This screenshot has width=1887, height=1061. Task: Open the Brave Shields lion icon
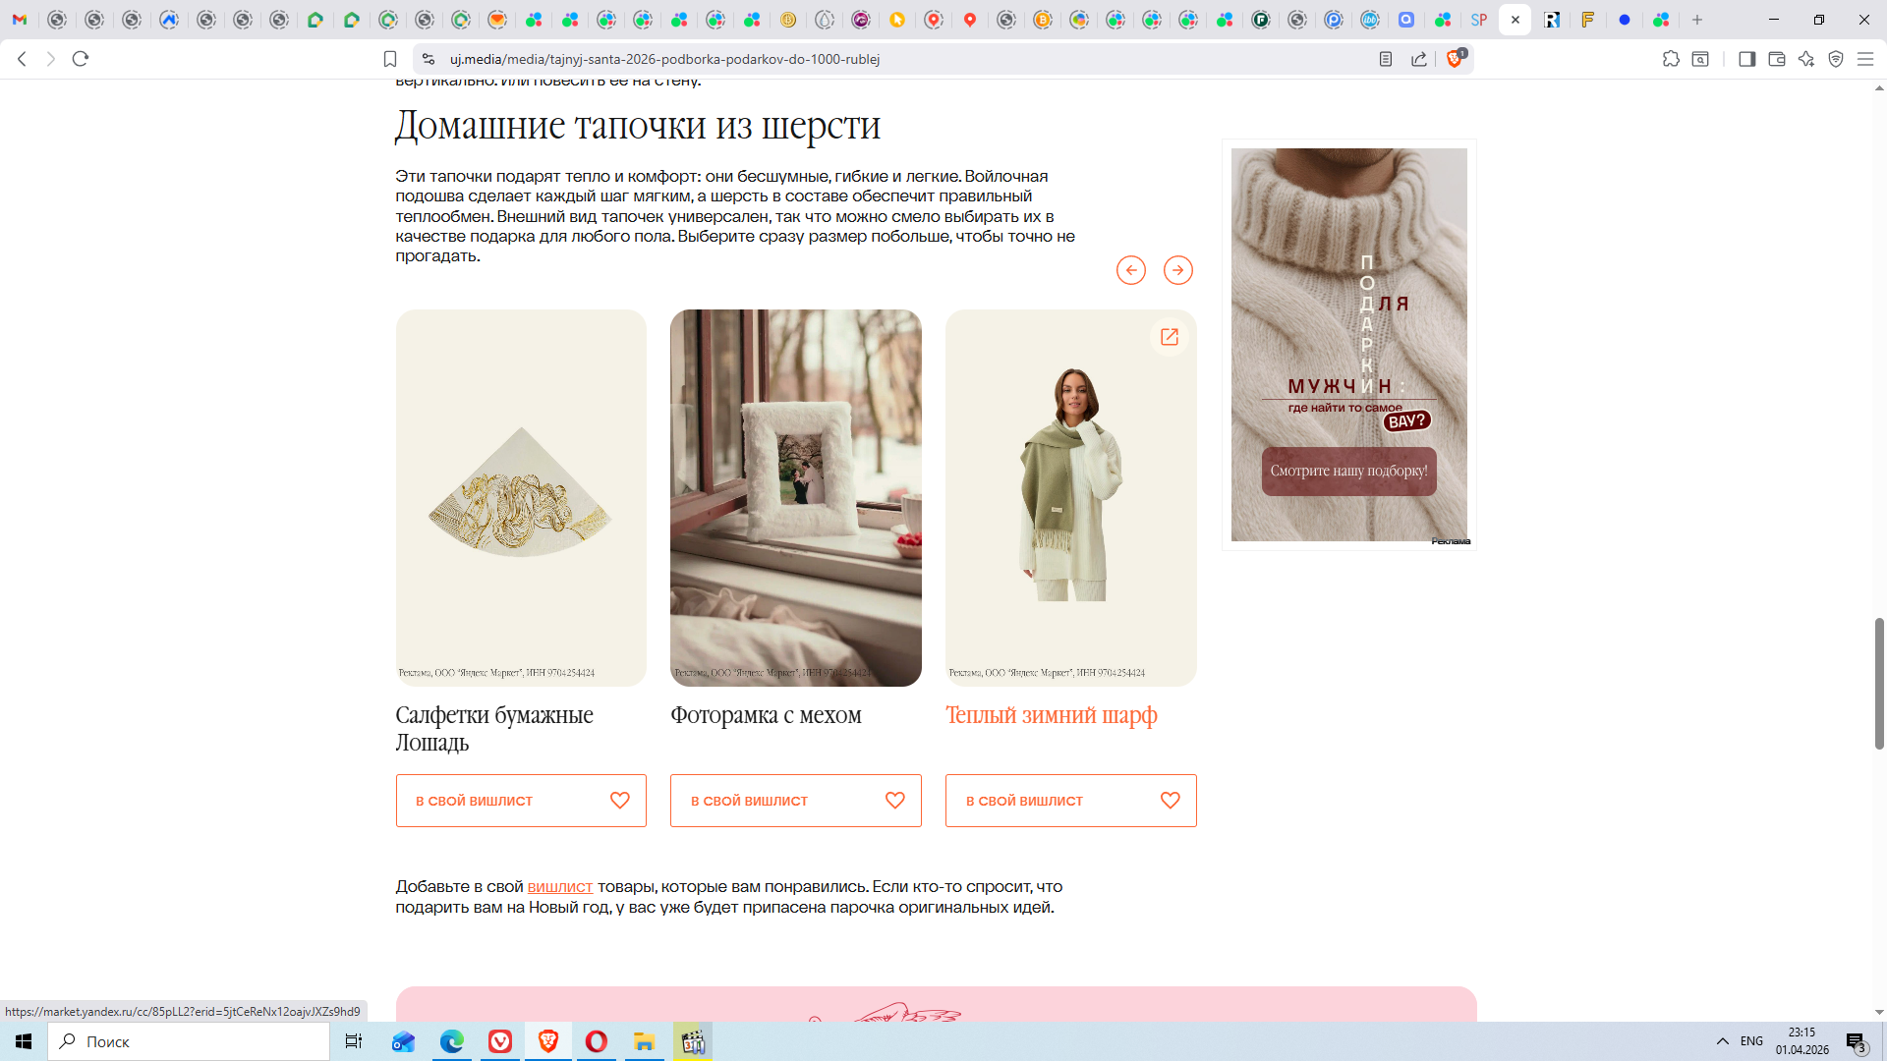tap(1455, 59)
